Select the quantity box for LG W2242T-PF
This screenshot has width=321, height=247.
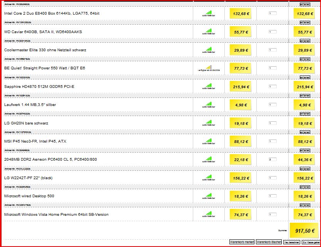(x=273, y=178)
